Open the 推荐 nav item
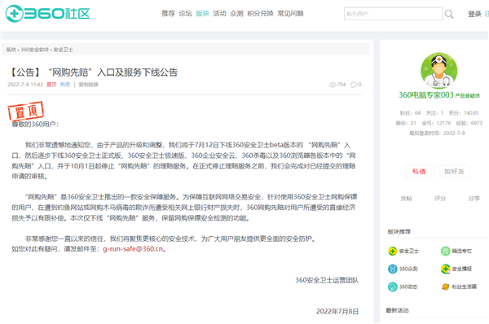The width and height of the screenshot is (489, 324). tap(168, 13)
